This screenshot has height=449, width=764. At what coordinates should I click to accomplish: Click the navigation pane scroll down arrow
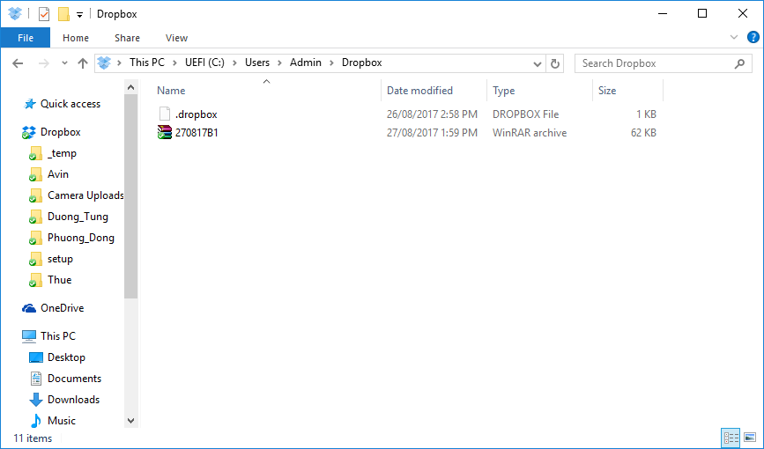pyautogui.click(x=130, y=421)
